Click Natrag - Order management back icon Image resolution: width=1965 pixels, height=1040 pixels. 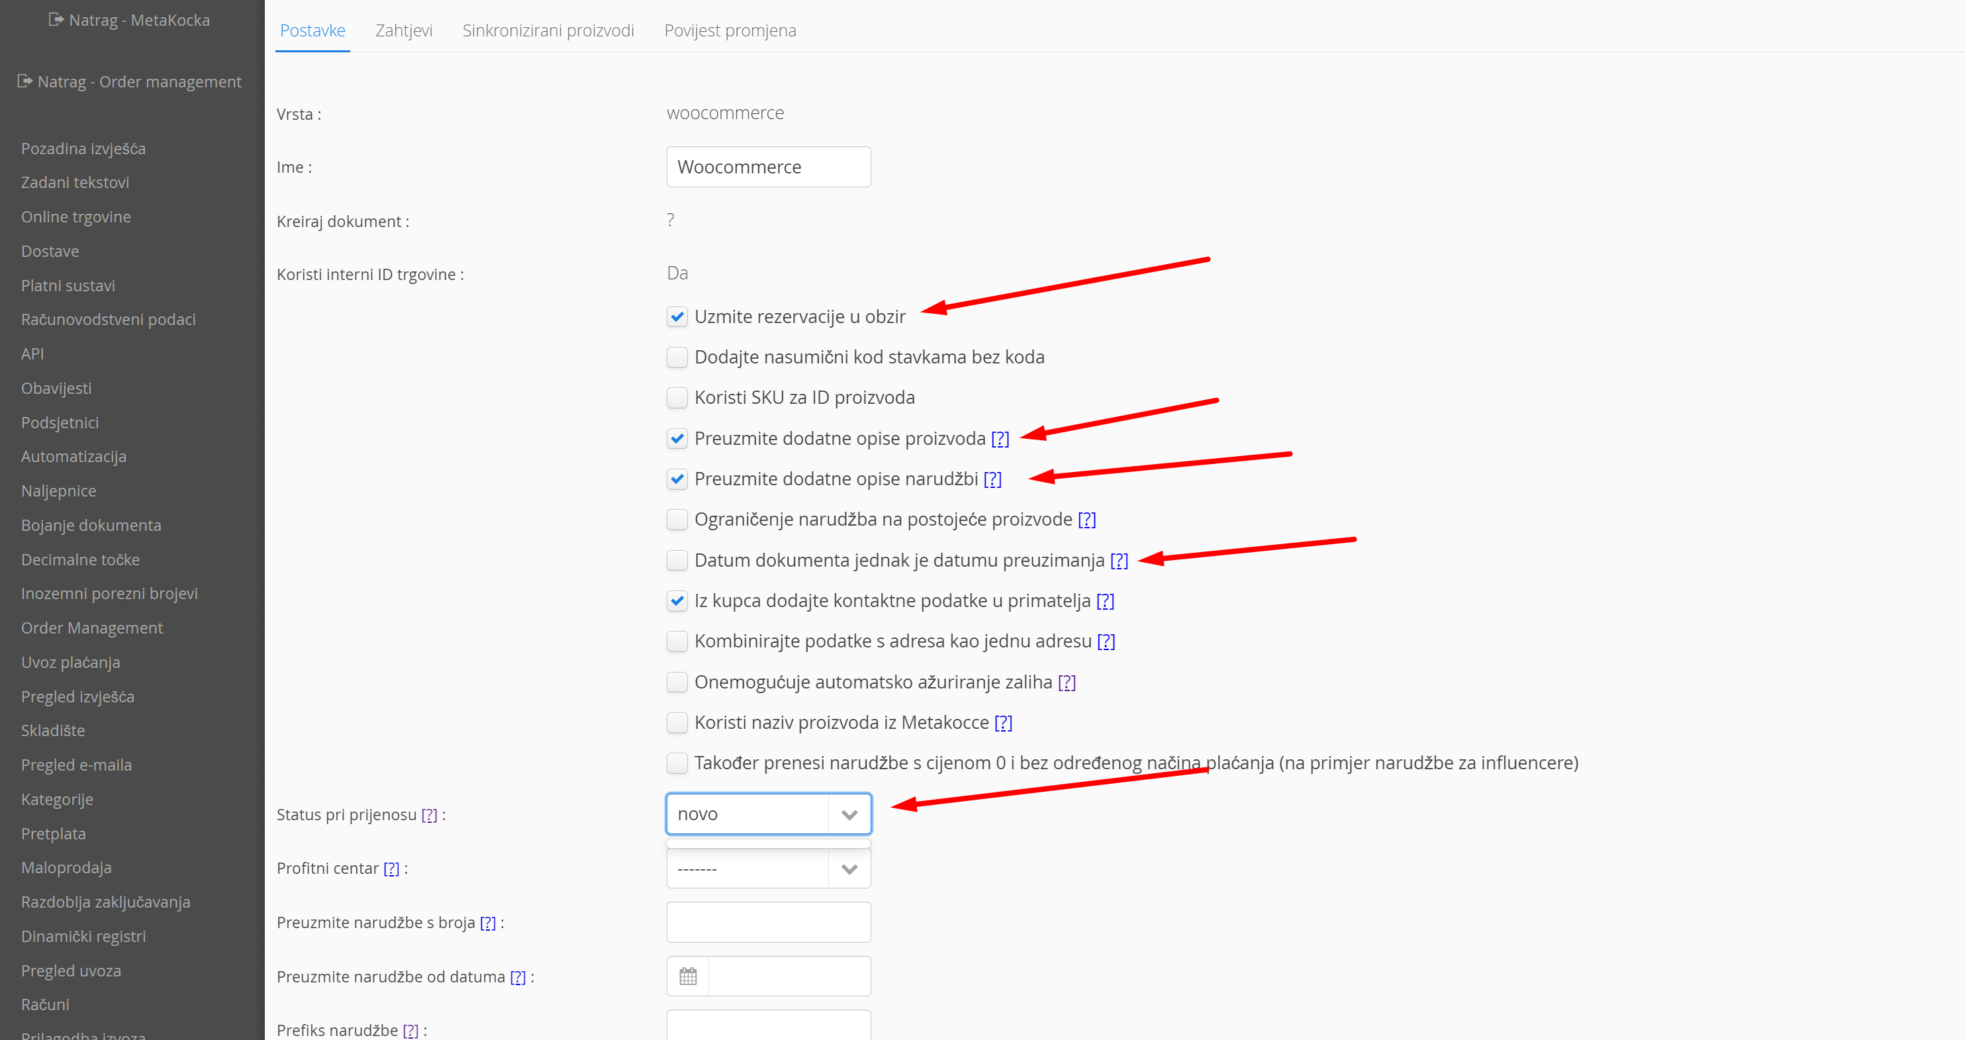25,81
